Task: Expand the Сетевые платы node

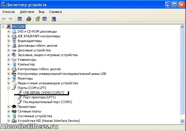Action: (9, 111)
